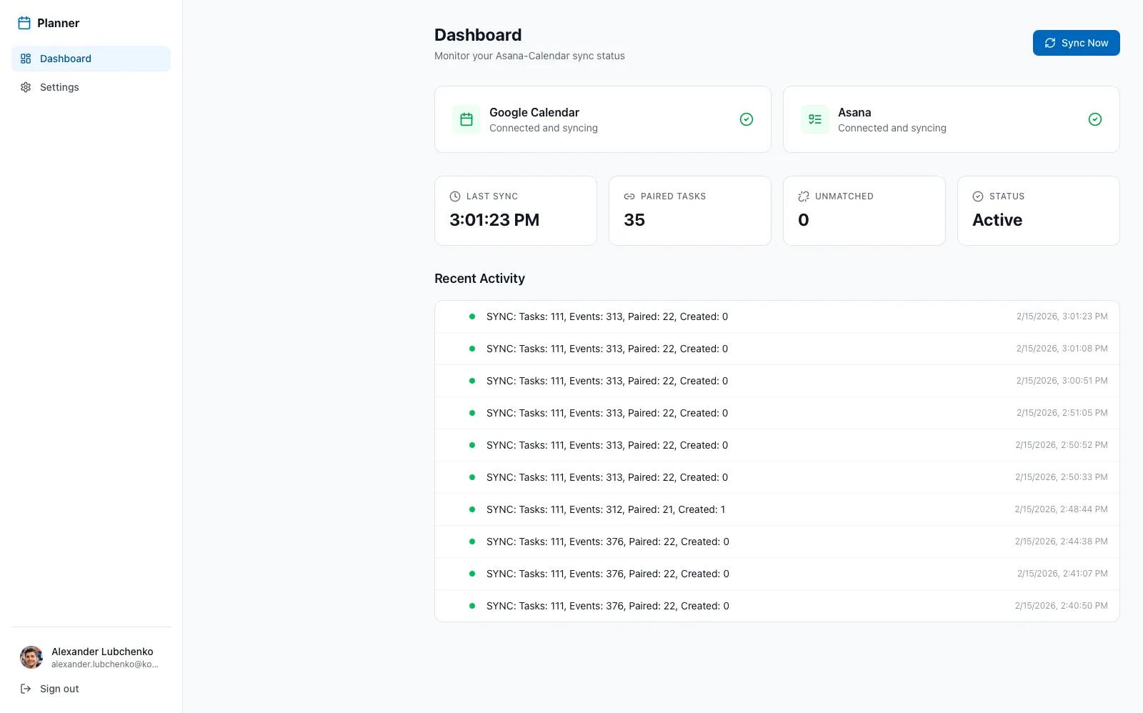Click the Planner calendar logo icon

click(24, 23)
